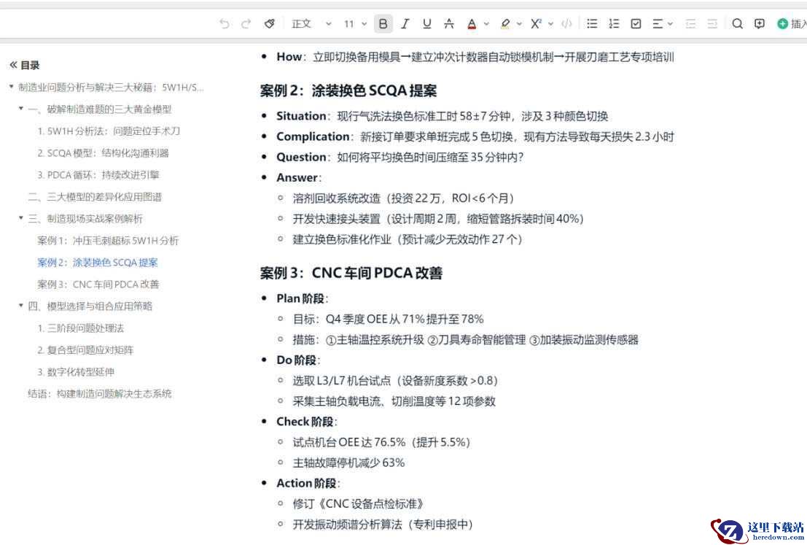807x545 pixels.
Task: Toggle underline formatting
Action: pos(426,23)
